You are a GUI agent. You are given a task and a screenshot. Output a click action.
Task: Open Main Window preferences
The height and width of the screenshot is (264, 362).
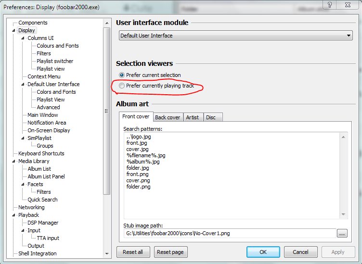click(x=43, y=115)
